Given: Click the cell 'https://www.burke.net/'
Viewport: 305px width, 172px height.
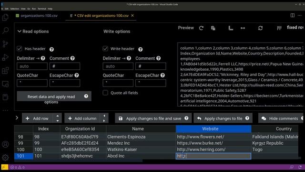Looking at the screenshot, I should pyautogui.click(x=213, y=143).
